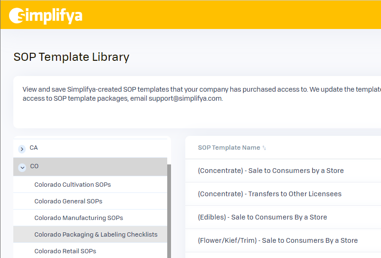Open (Flower/Kief/Trim) - Sale to Consumers By a Store
Viewport: 381px width, 258px height.
[x=277, y=240]
